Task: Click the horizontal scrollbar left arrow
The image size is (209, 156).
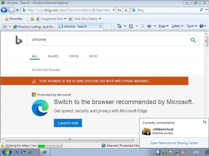Action: click(x=3, y=139)
